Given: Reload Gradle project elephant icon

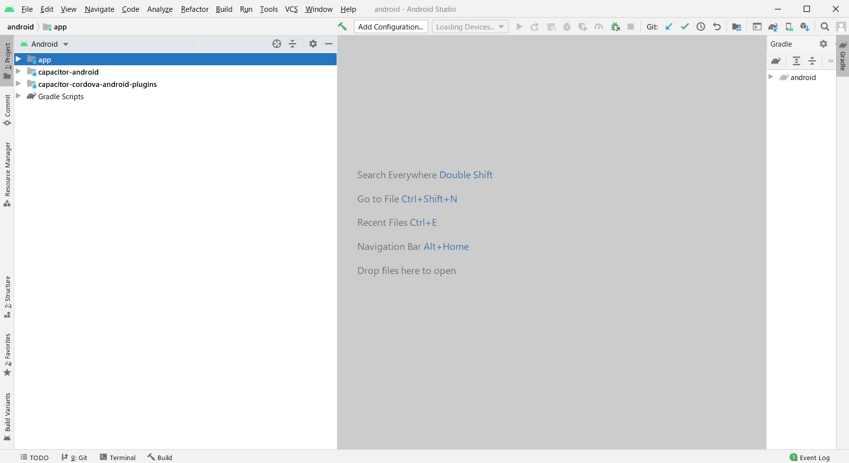Looking at the screenshot, I should tap(776, 61).
